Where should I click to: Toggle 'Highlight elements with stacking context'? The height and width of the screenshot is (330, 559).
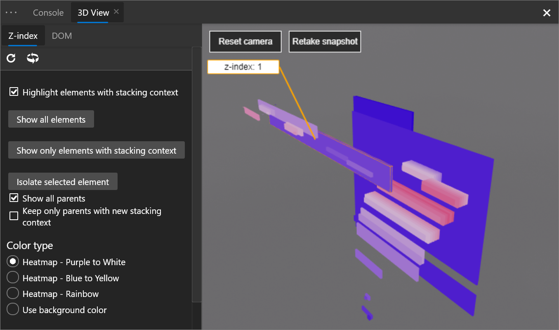[x=14, y=91]
